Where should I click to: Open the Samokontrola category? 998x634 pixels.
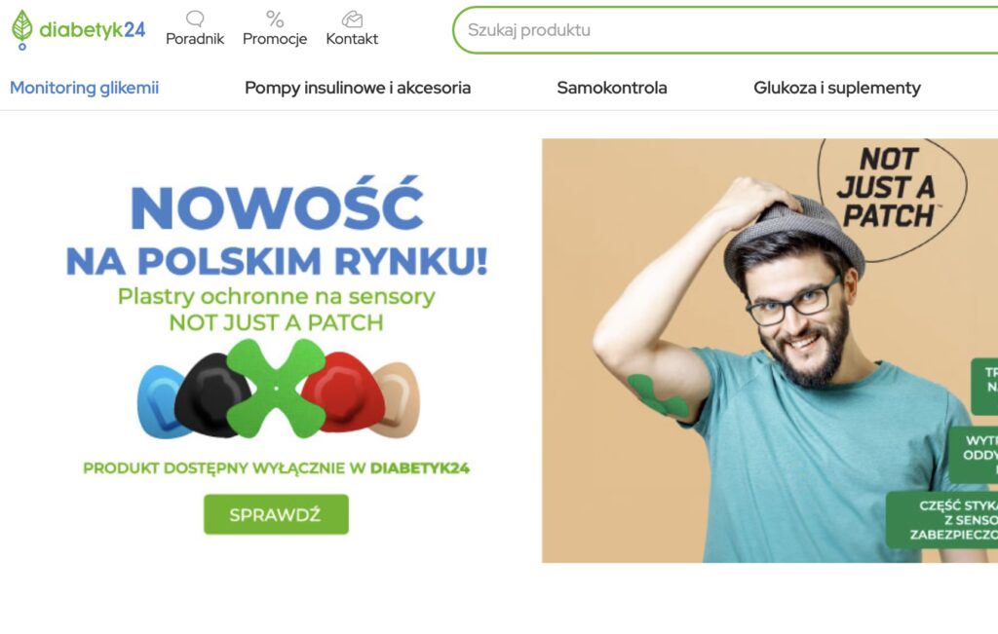click(x=612, y=88)
